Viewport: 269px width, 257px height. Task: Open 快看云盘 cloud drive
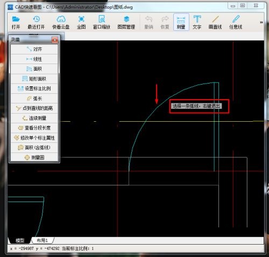coord(61,23)
